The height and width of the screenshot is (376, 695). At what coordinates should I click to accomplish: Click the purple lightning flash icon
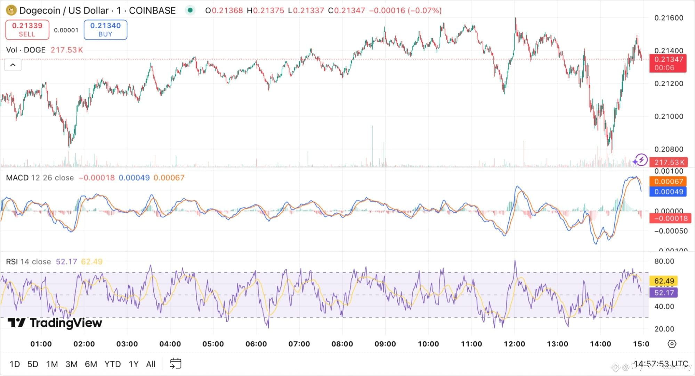coord(640,160)
